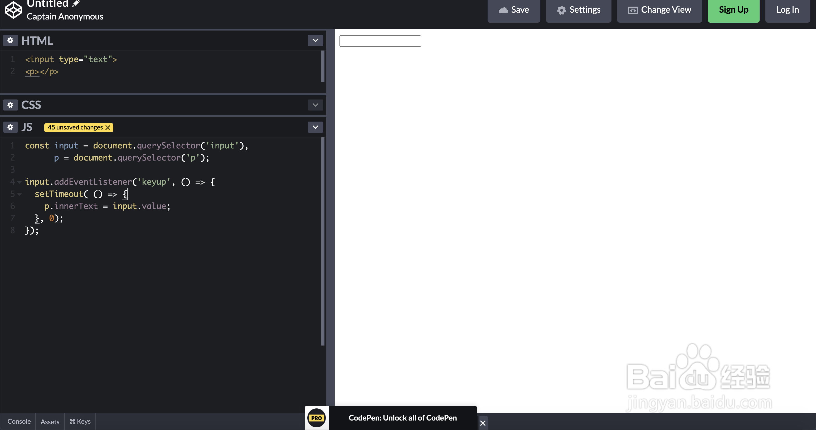Show the Keys shortcuts panel

coord(80,422)
